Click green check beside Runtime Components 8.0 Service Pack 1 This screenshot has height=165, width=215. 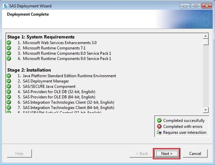point(9,53)
